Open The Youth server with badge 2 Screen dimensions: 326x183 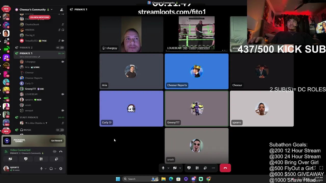tap(6, 25)
